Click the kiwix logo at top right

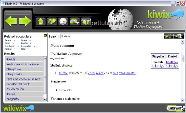(x=165, y=15)
